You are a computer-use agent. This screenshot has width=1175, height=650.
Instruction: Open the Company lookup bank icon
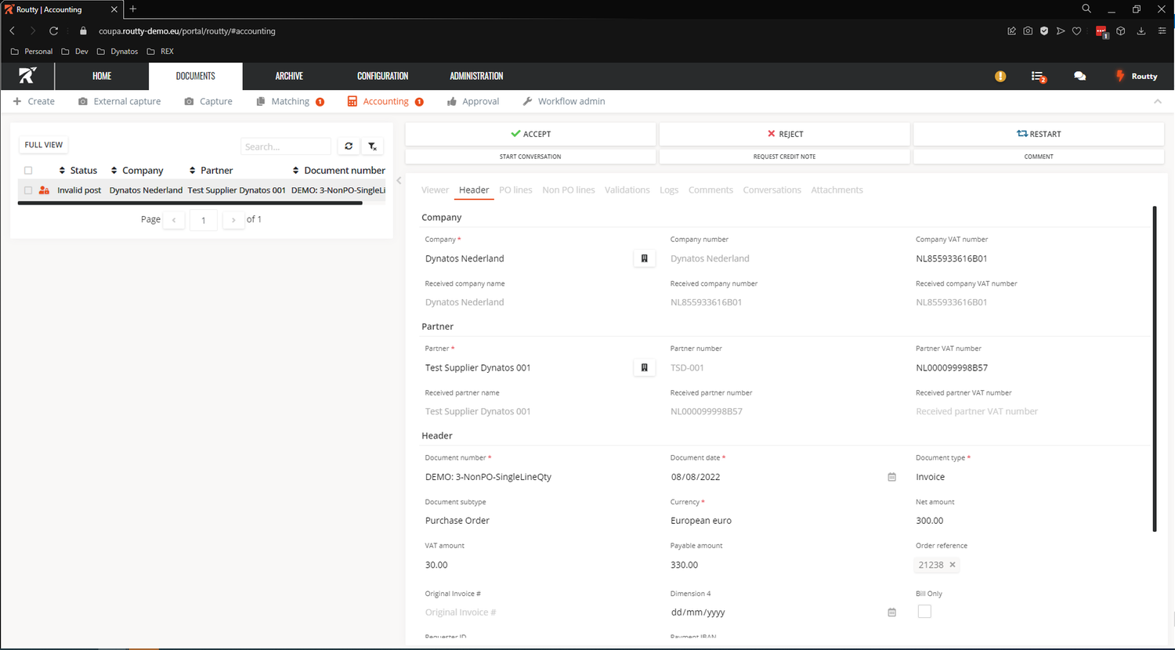pos(644,258)
